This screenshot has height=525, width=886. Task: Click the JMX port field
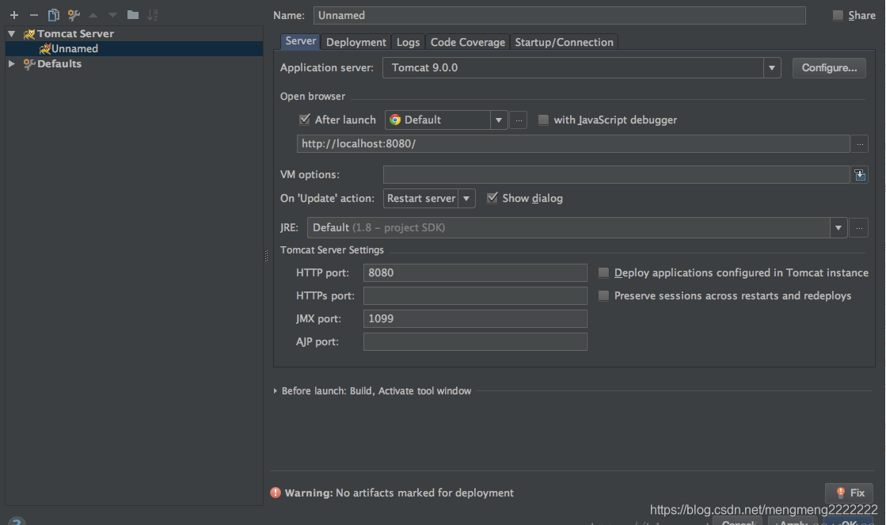click(x=475, y=319)
